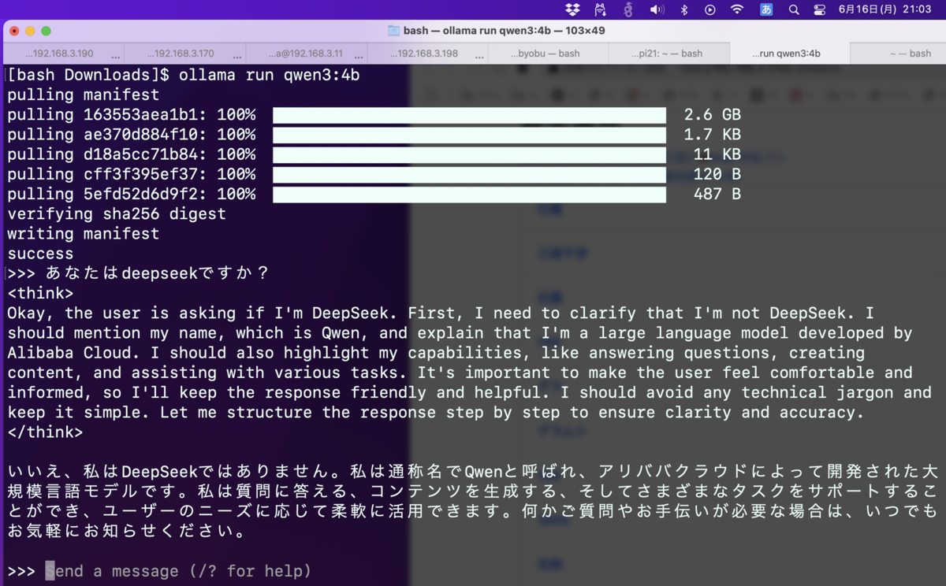The image size is (946, 586).
Task: Click the line starting keep it simple. Let me
Action: [436, 412]
